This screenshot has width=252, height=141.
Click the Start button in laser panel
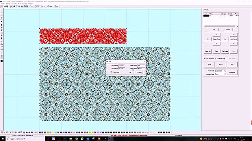click(209, 65)
